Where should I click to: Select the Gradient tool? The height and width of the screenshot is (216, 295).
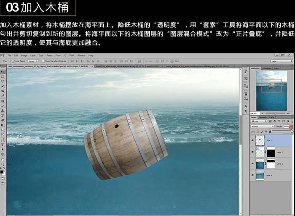pyautogui.click(x=3, y=125)
